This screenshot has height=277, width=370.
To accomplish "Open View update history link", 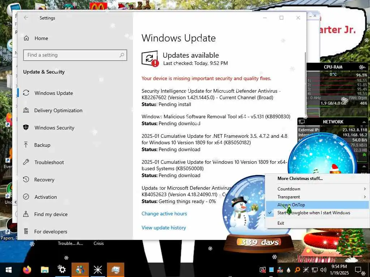I will pyautogui.click(x=164, y=228).
